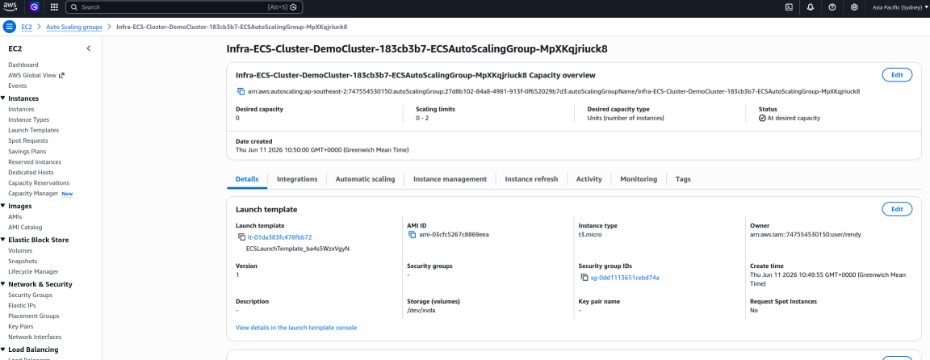Click View details in the launch template console
The height and width of the screenshot is (360, 930).
296,328
